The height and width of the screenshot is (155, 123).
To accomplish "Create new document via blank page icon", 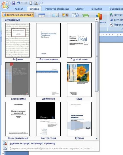I will [x=31, y=3].
